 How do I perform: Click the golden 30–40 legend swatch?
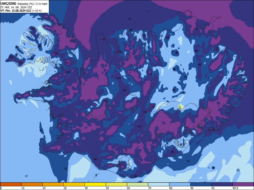click(74, 184)
